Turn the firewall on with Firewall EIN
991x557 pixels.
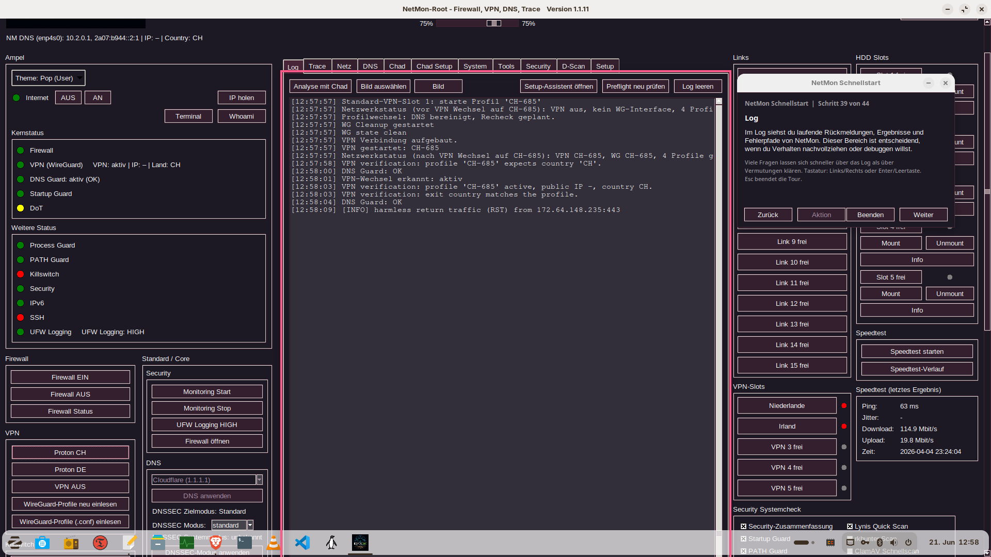(x=70, y=378)
